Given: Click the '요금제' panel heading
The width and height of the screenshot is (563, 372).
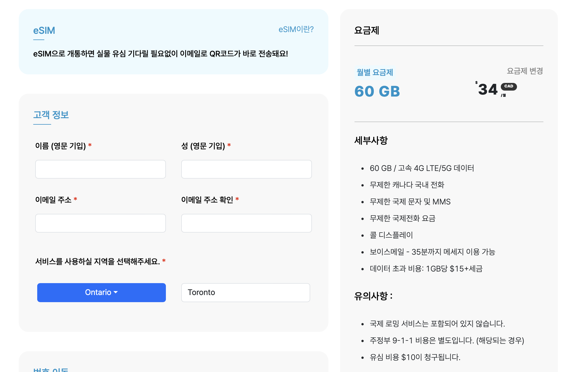Looking at the screenshot, I should point(366,30).
